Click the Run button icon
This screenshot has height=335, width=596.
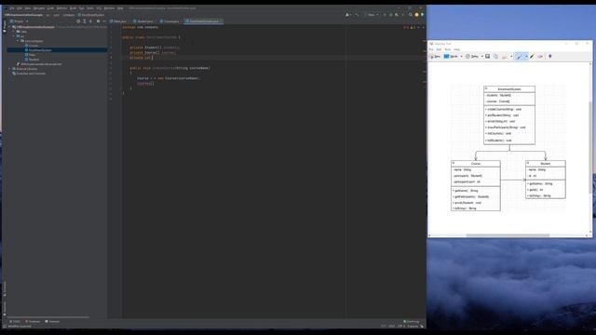(x=385, y=15)
